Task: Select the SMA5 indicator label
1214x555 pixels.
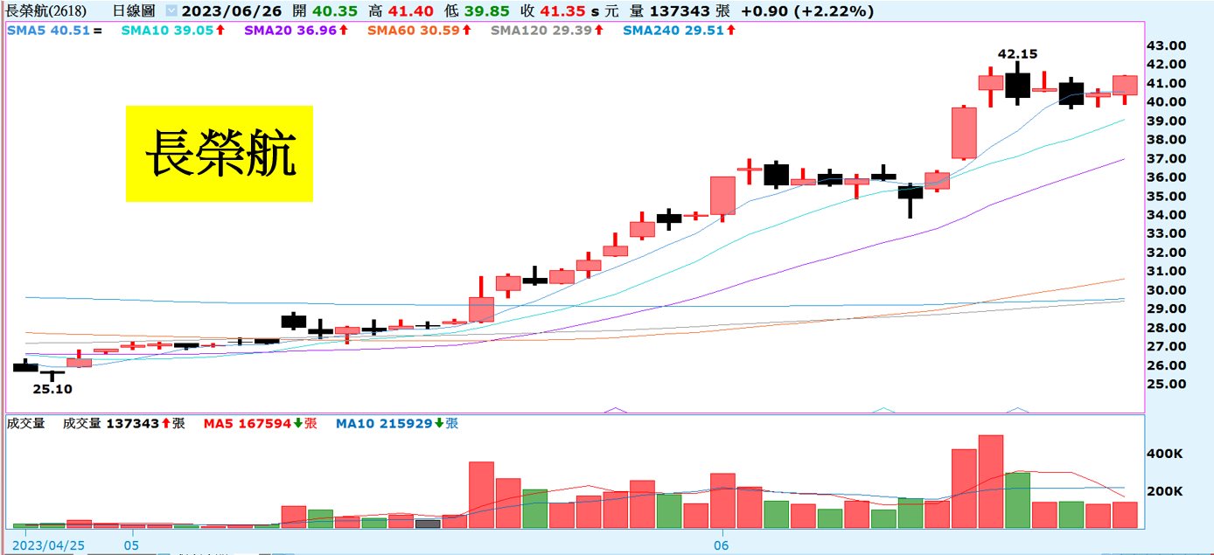Action: pos(24,31)
